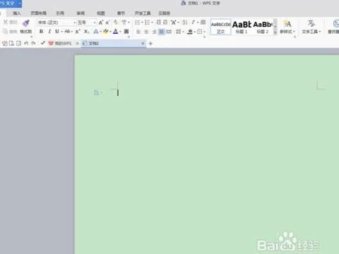Toggle align left
The image size is (339, 254).
pos(138,32)
